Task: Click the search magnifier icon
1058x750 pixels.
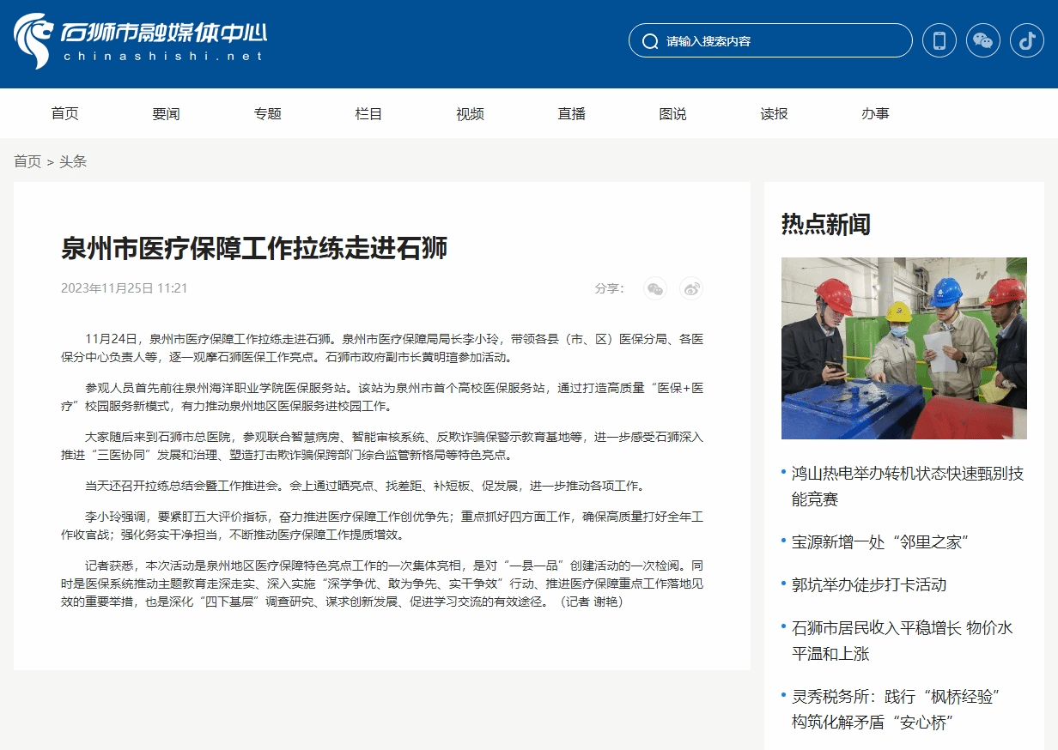Action: (650, 41)
